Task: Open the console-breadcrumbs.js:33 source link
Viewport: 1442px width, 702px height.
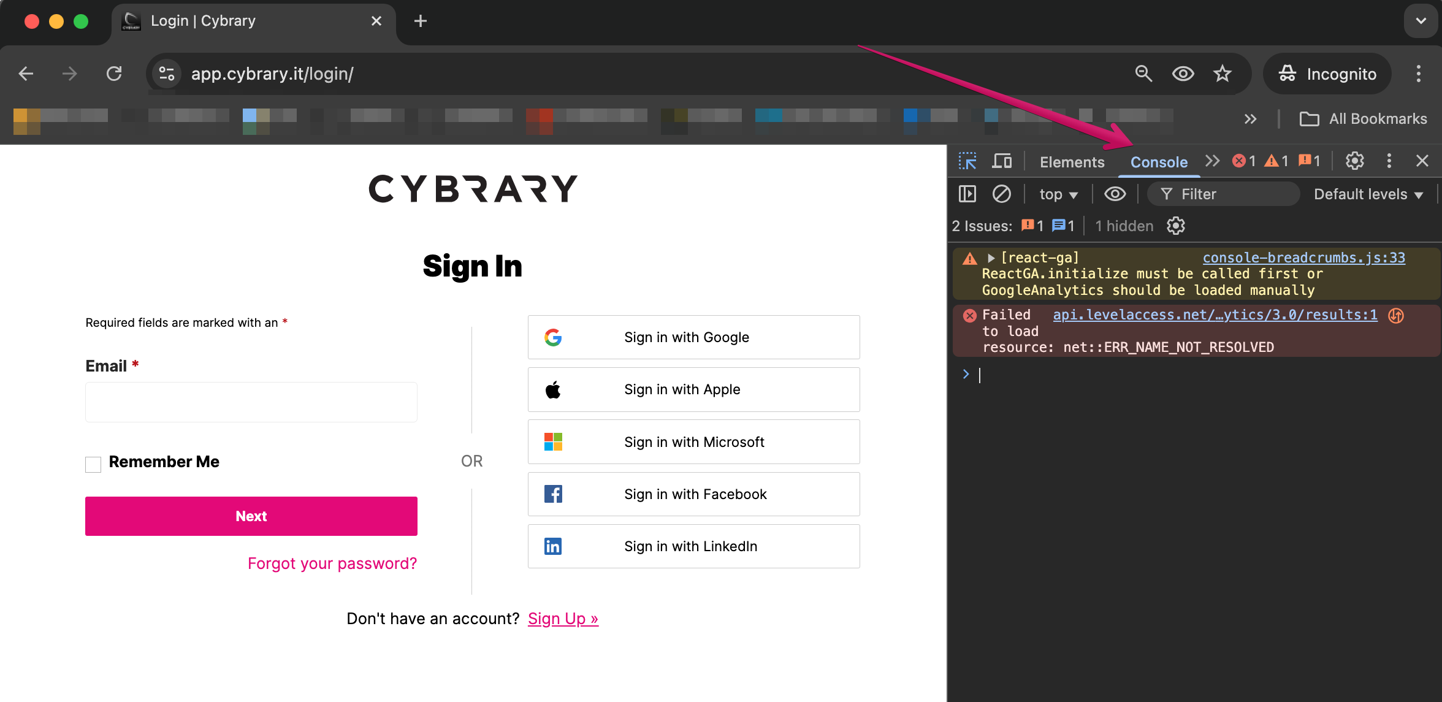Action: tap(1303, 258)
